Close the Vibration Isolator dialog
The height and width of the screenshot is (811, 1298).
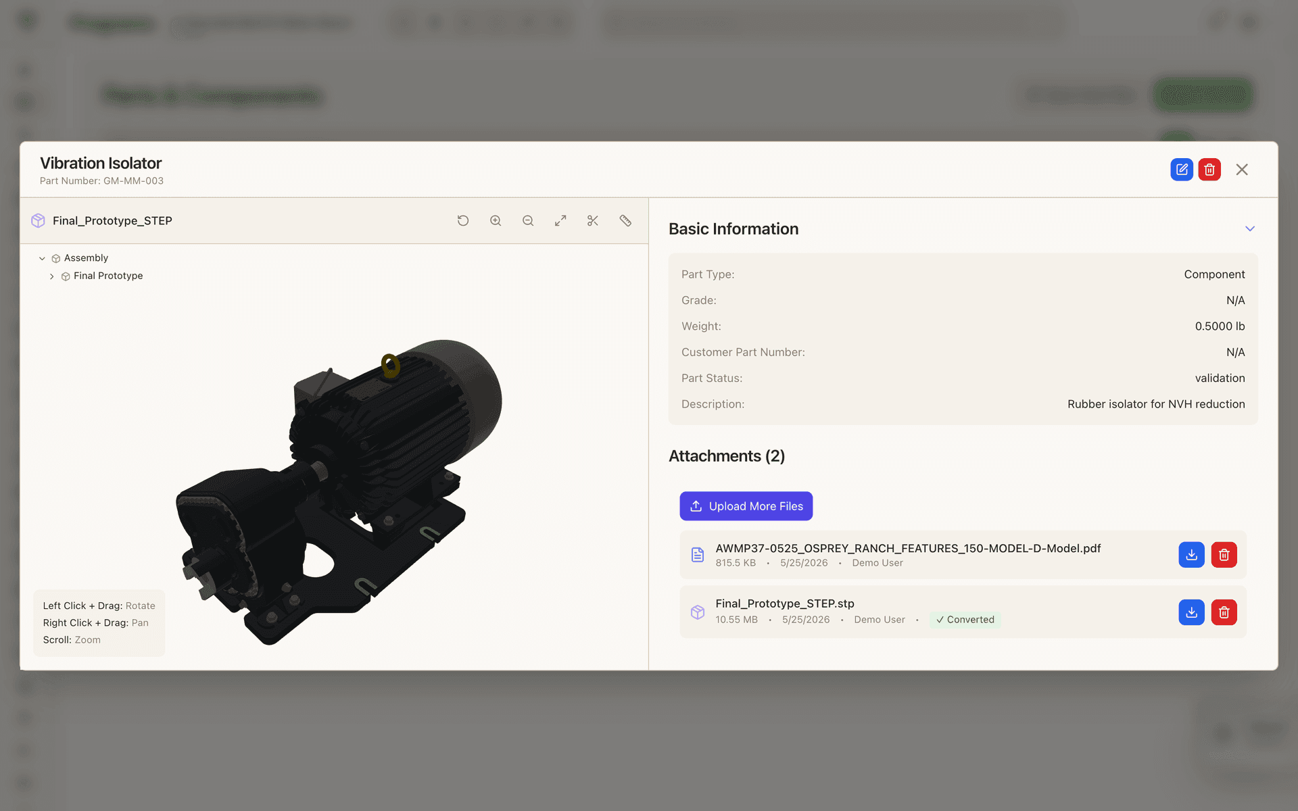tap(1242, 170)
